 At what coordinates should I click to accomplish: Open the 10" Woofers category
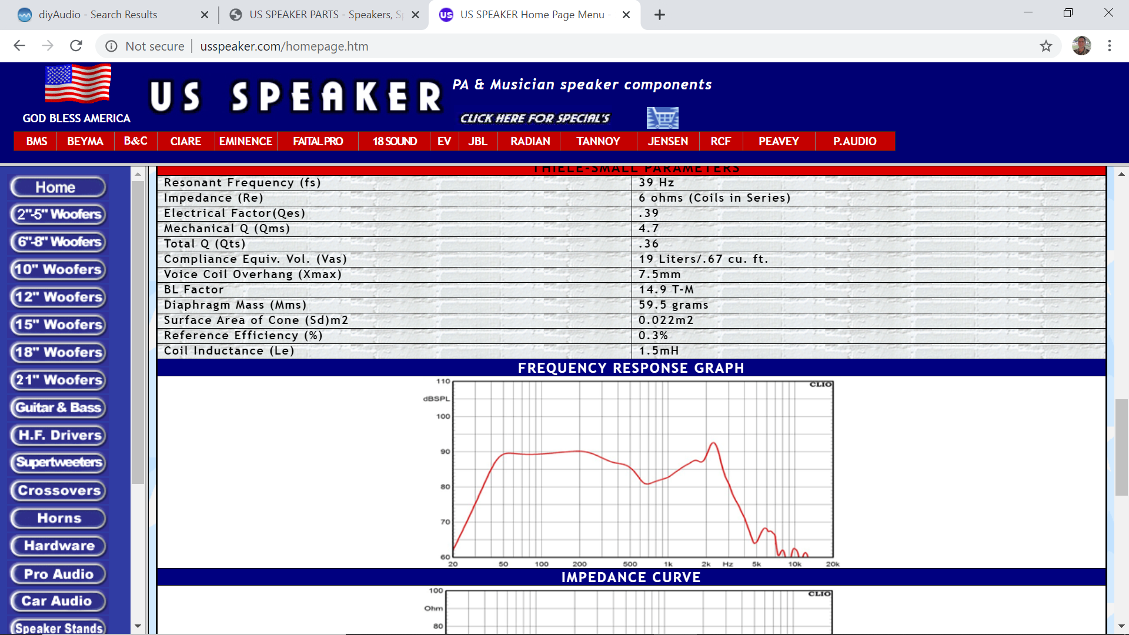[58, 269]
